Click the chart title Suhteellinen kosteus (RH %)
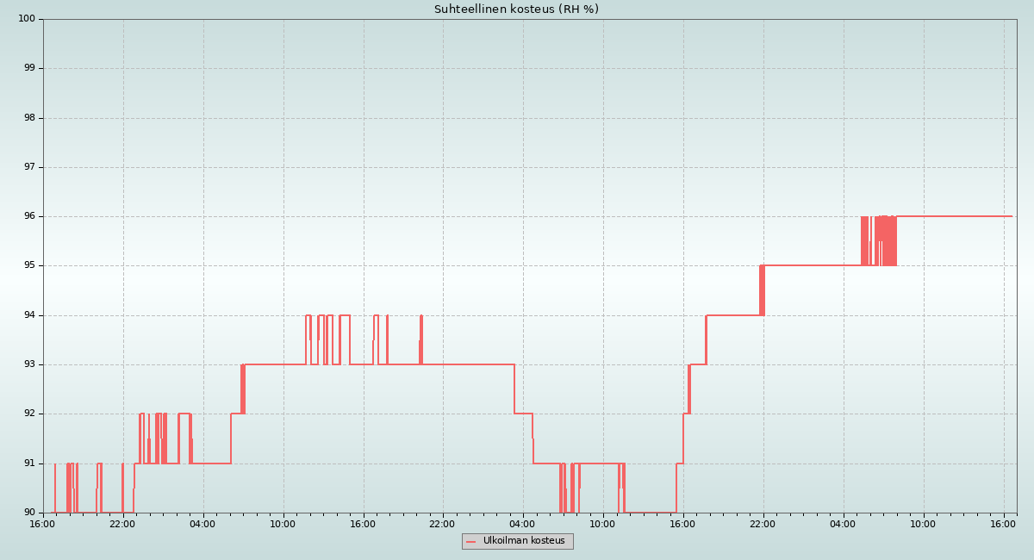This screenshot has width=1034, height=560. (516, 9)
